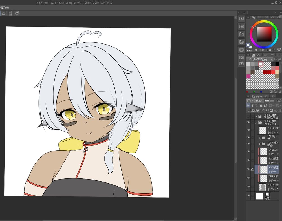Pick the magenta pink swatch in color set

pyautogui.click(x=248, y=76)
